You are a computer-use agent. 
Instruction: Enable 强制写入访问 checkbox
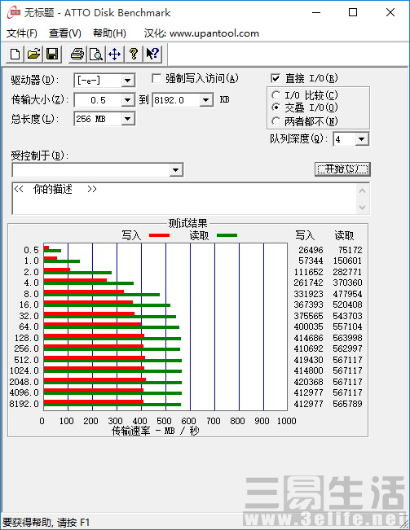click(x=157, y=78)
